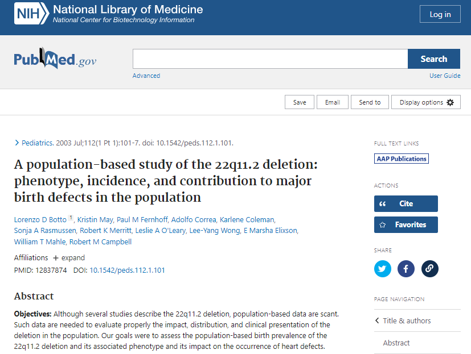The image size is (471, 354).
Task: Open AAP Publications full text link
Action: point(402,159)
